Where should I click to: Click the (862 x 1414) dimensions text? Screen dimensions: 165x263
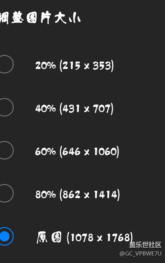90,195
